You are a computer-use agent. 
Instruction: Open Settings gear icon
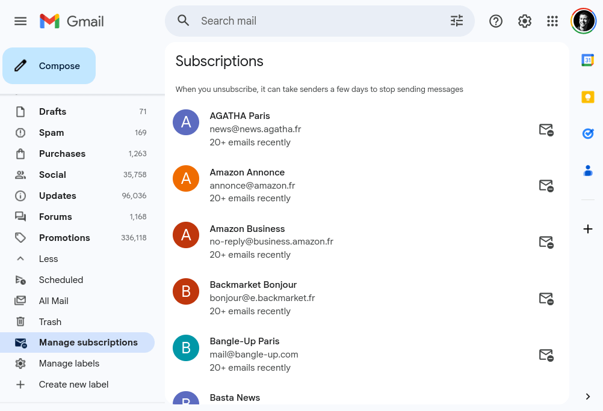coord(525,21)
